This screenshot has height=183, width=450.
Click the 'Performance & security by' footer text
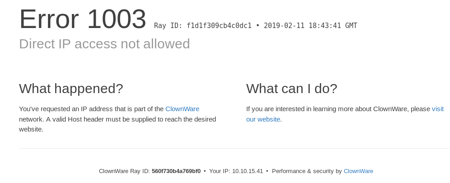[x=307, y=171]
